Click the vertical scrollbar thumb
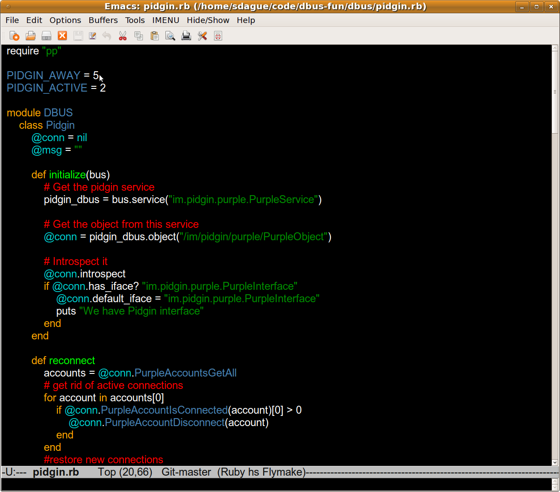The width and height of the screenshot is (560, 492). pyautogui.click(x=555, y=92)
